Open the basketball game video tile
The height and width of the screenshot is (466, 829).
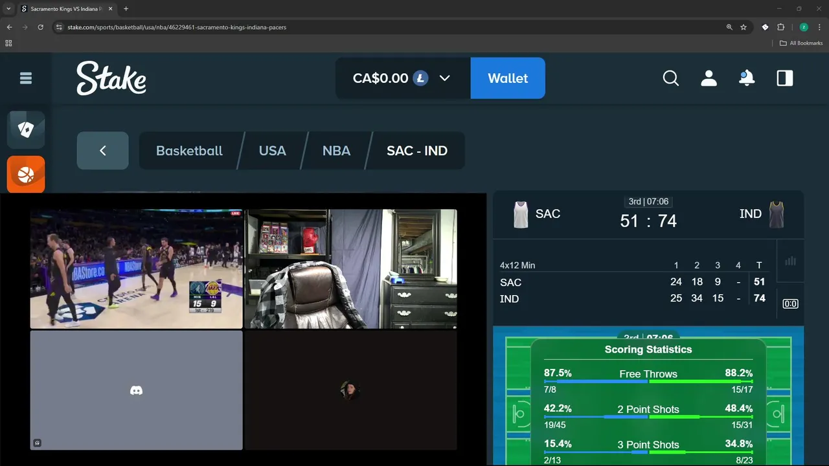pyautogui.click(x=136, y=269)
